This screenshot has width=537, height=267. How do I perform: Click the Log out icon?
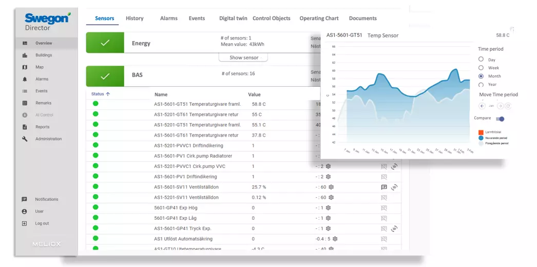click(24, 223)
